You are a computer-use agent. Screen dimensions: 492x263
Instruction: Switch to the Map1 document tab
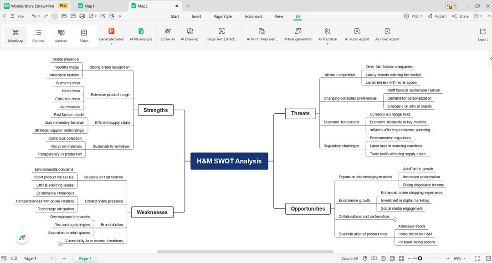coord(86,6)
